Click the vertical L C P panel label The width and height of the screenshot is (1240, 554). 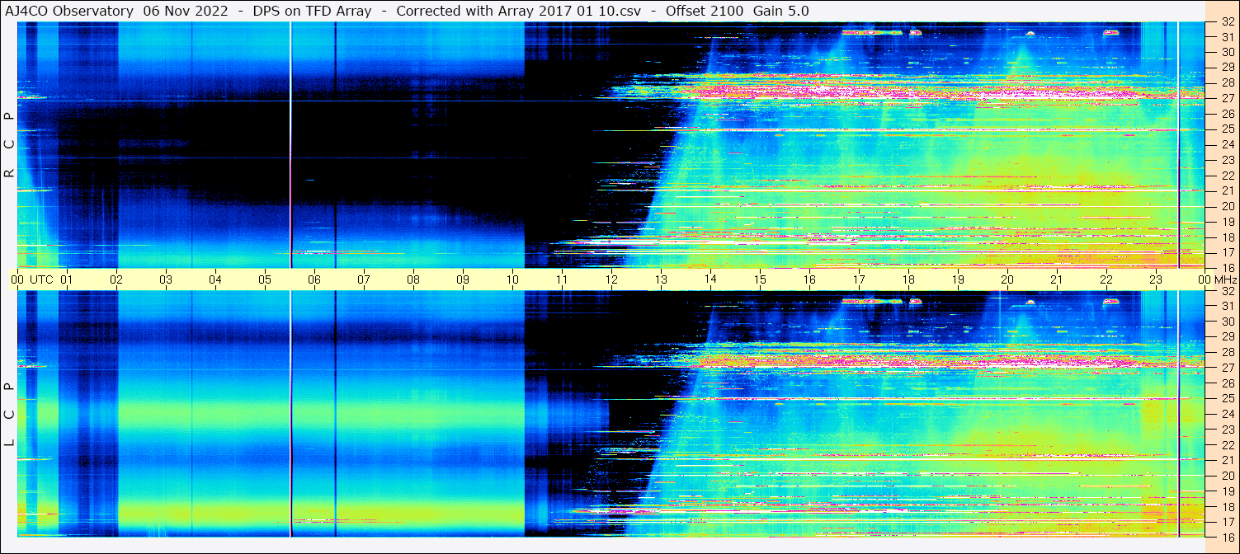pyautogui.click(x=9, y=415)
